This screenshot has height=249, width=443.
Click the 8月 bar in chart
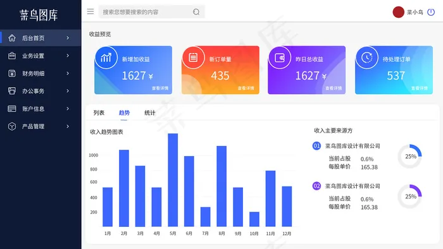tap(221, 186)
